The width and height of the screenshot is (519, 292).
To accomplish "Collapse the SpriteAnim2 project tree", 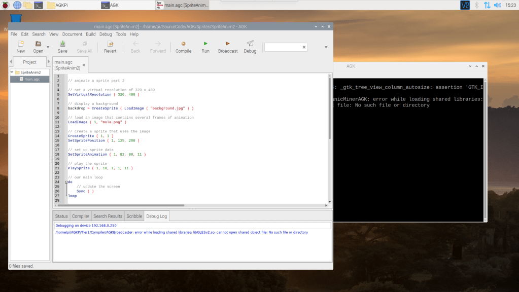I will 11,71.
